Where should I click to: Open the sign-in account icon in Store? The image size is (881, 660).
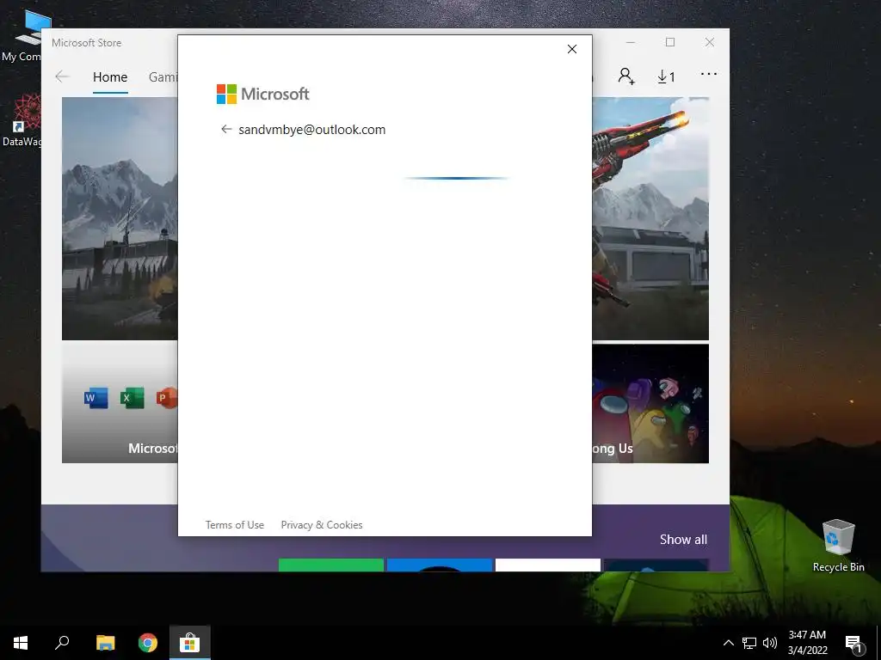[x=626, y=76]
